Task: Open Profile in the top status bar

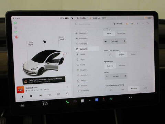Action: point(81,18)
